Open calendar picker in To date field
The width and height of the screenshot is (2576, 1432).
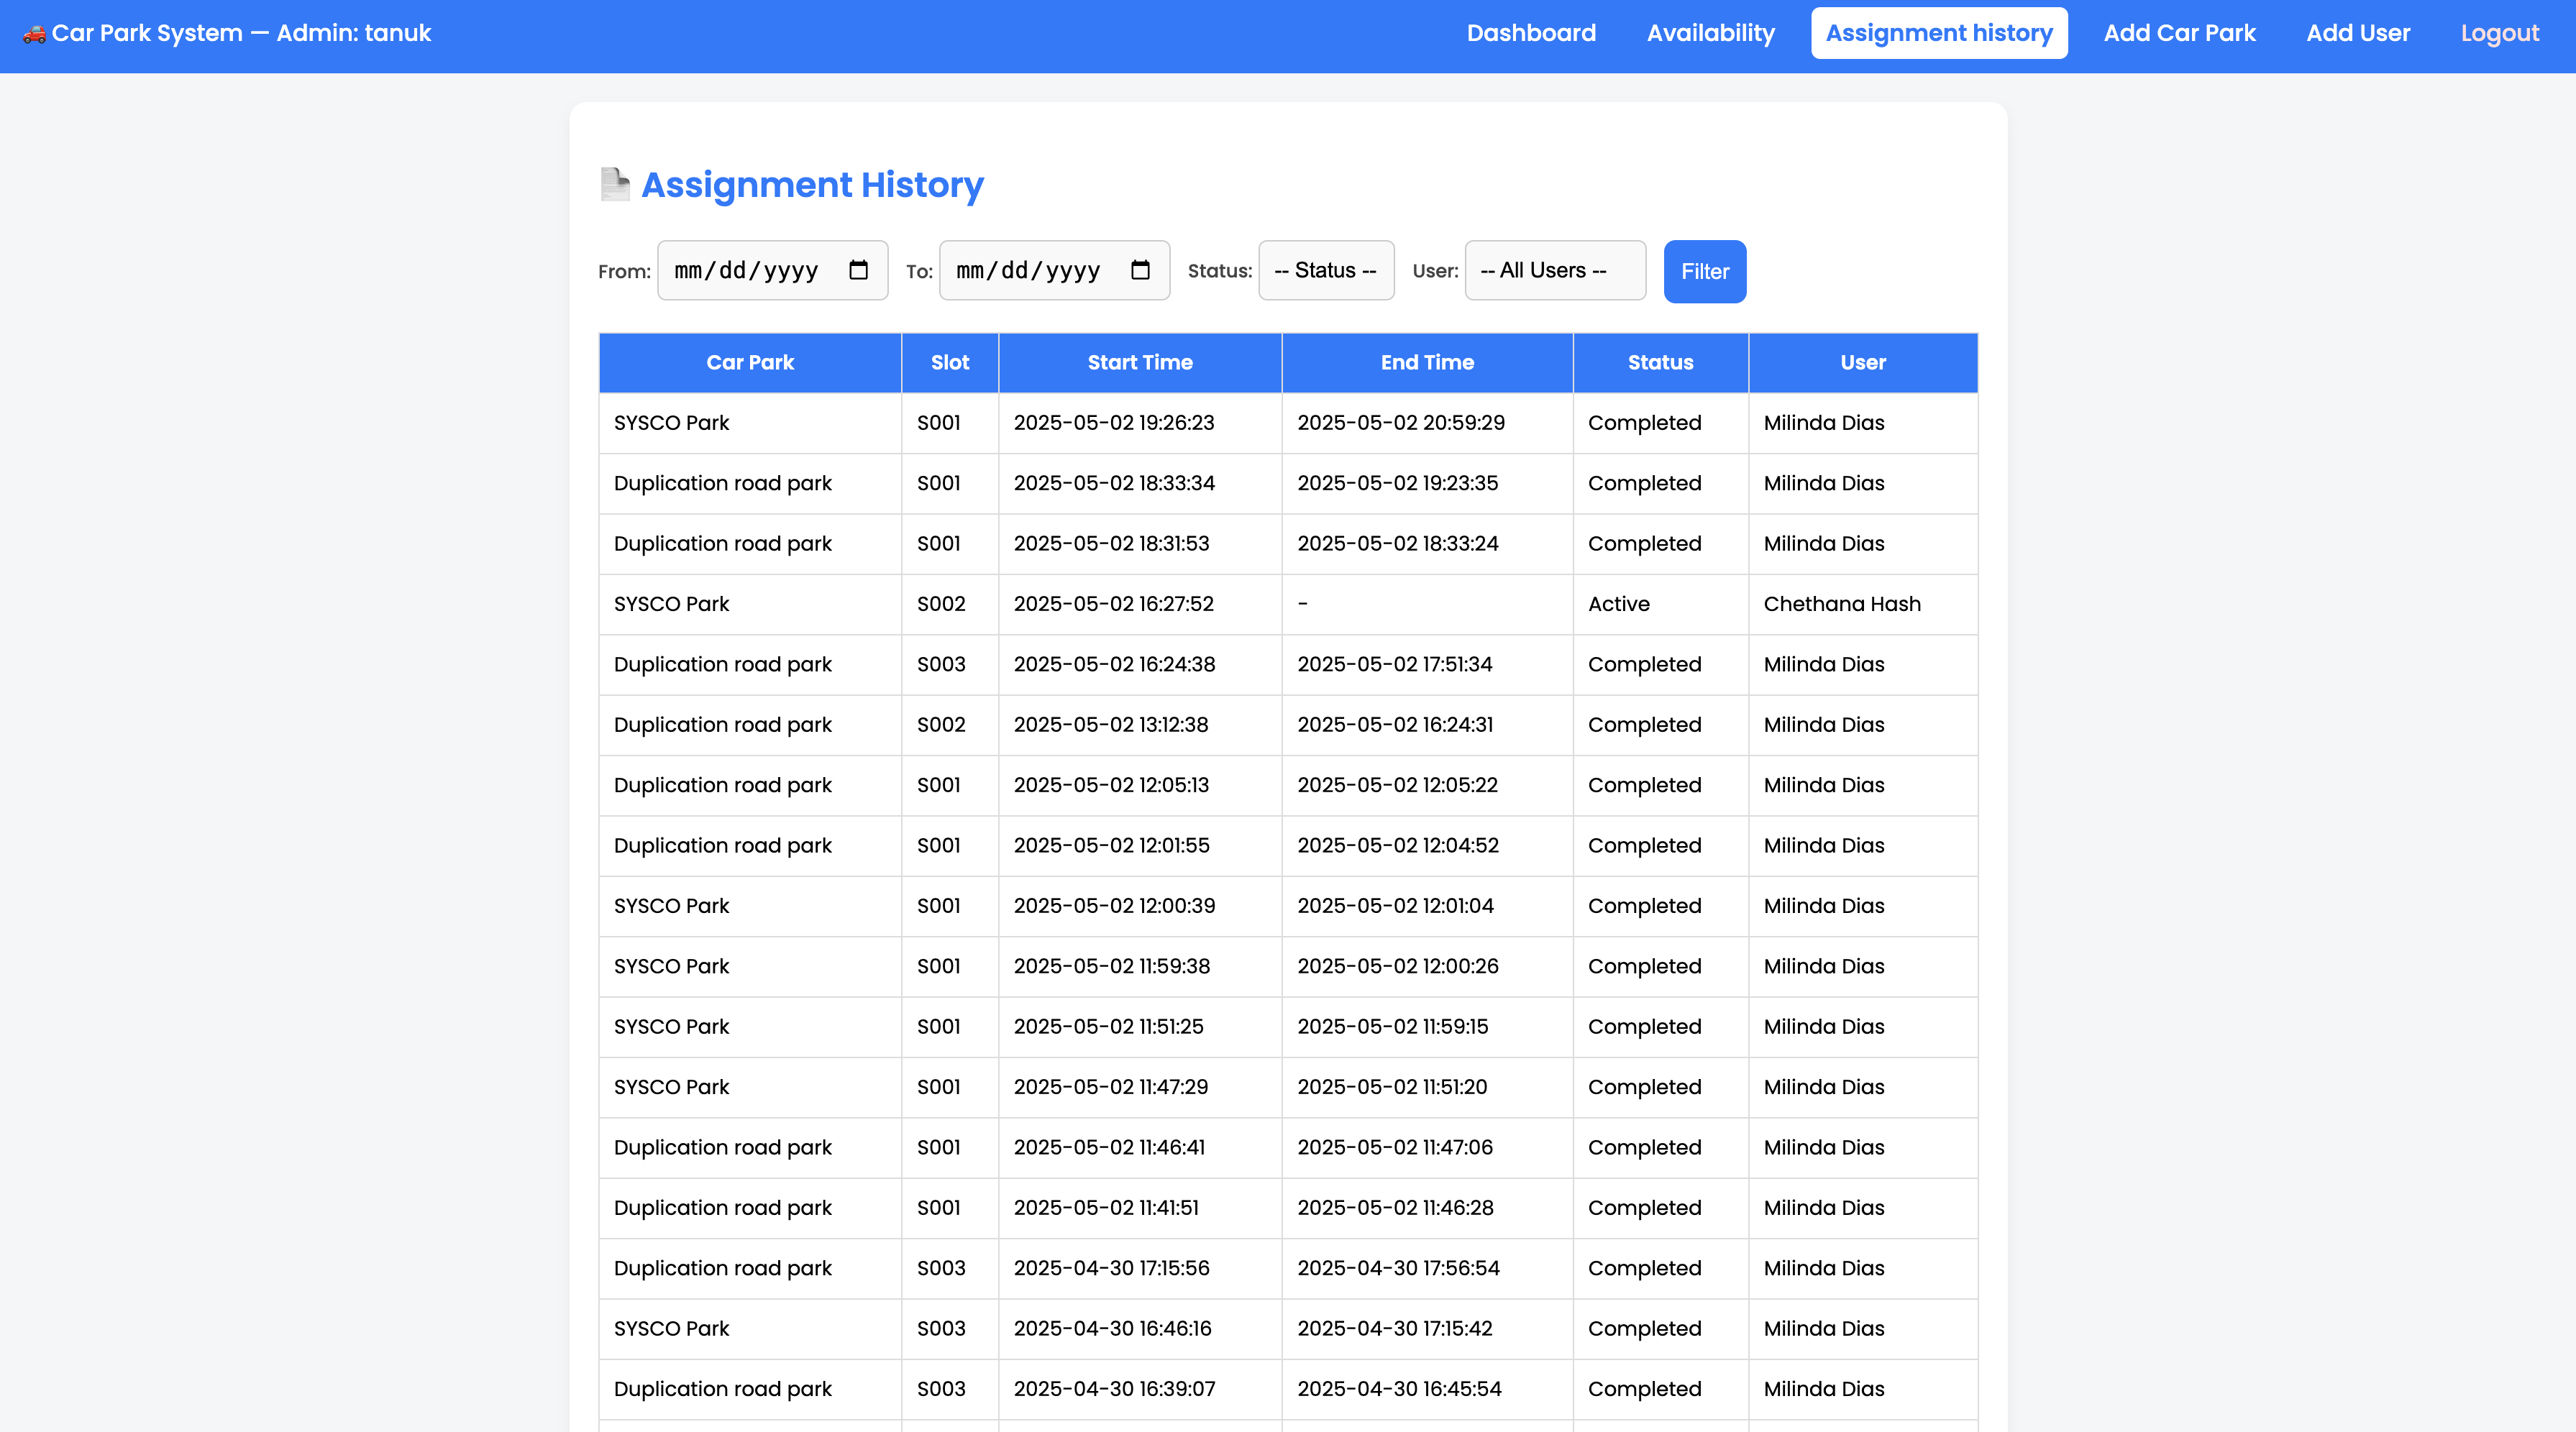coord(1140,270)
